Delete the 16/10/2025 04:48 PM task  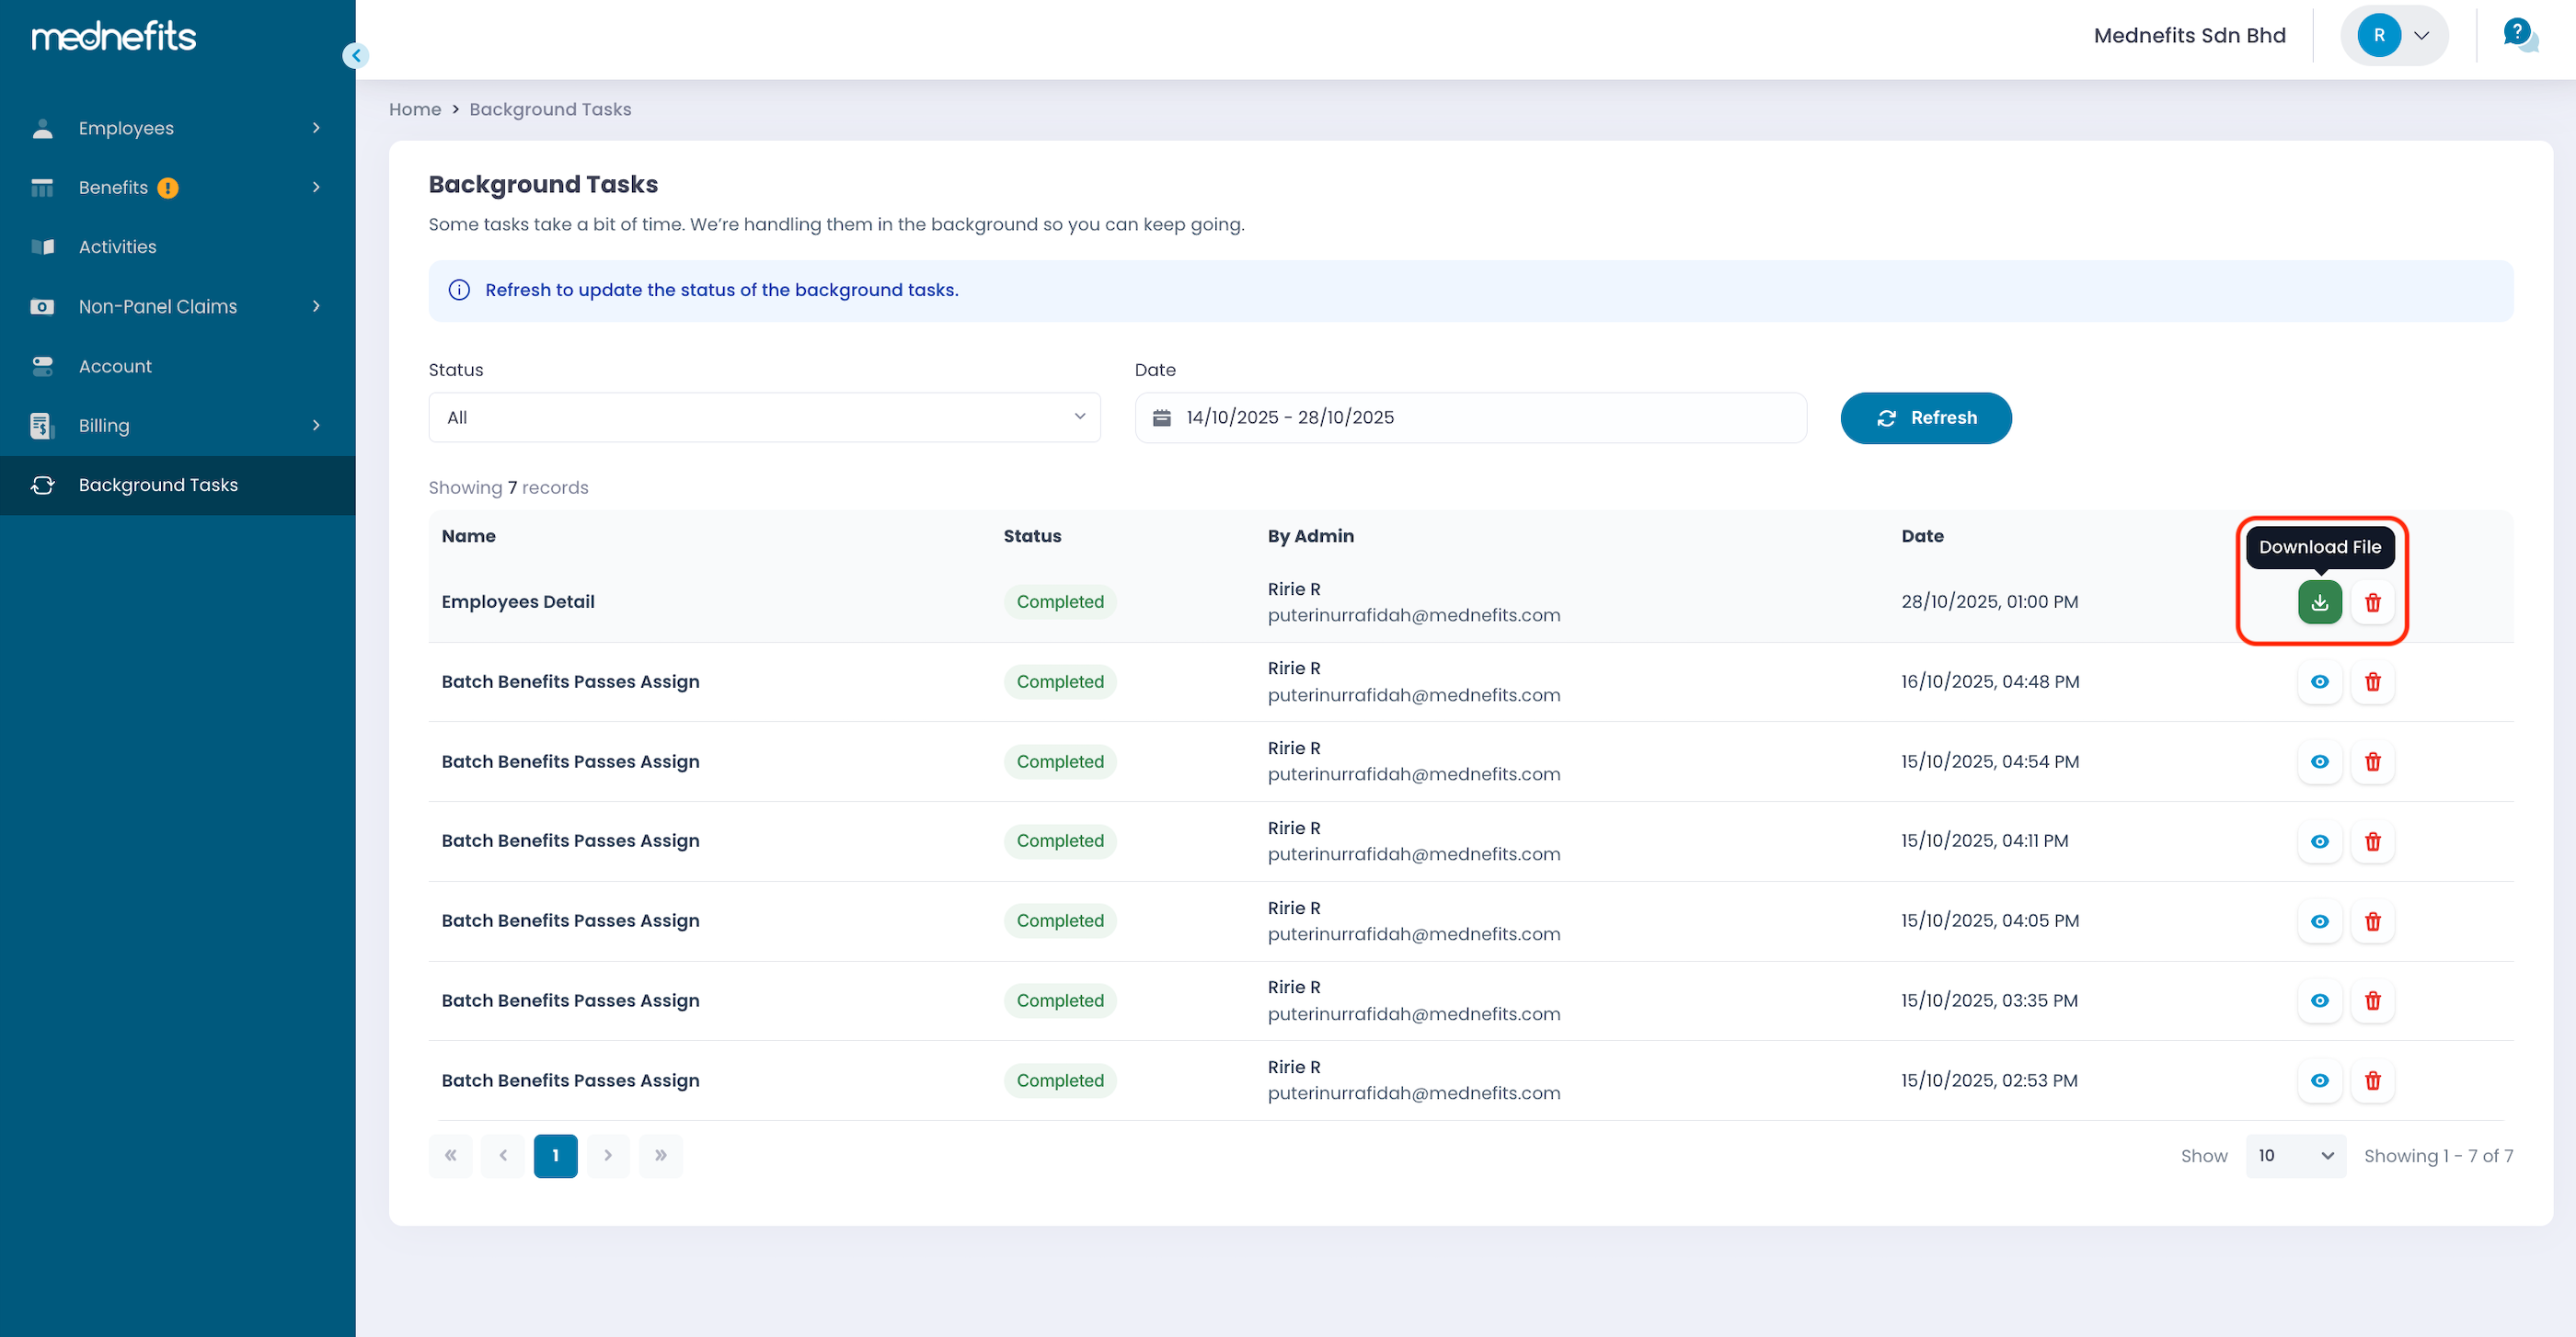click(2372, 681)
